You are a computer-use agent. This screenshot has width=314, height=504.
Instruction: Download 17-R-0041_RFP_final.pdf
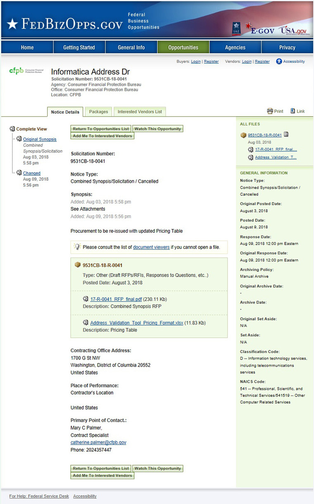pyautogui.click(x=116, y=299)
